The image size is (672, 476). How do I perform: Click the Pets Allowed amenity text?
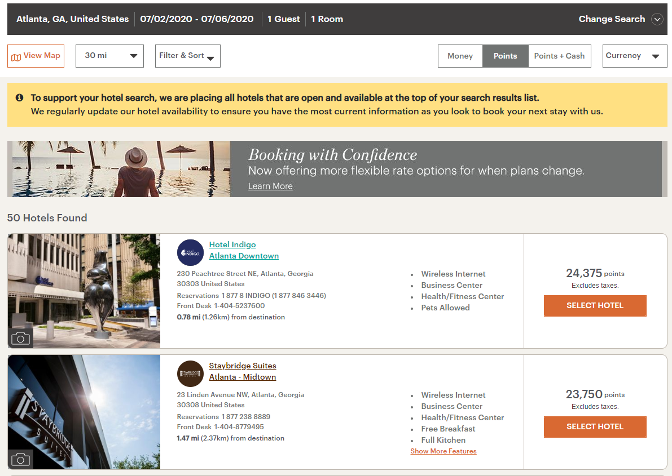tap(445, 308)
